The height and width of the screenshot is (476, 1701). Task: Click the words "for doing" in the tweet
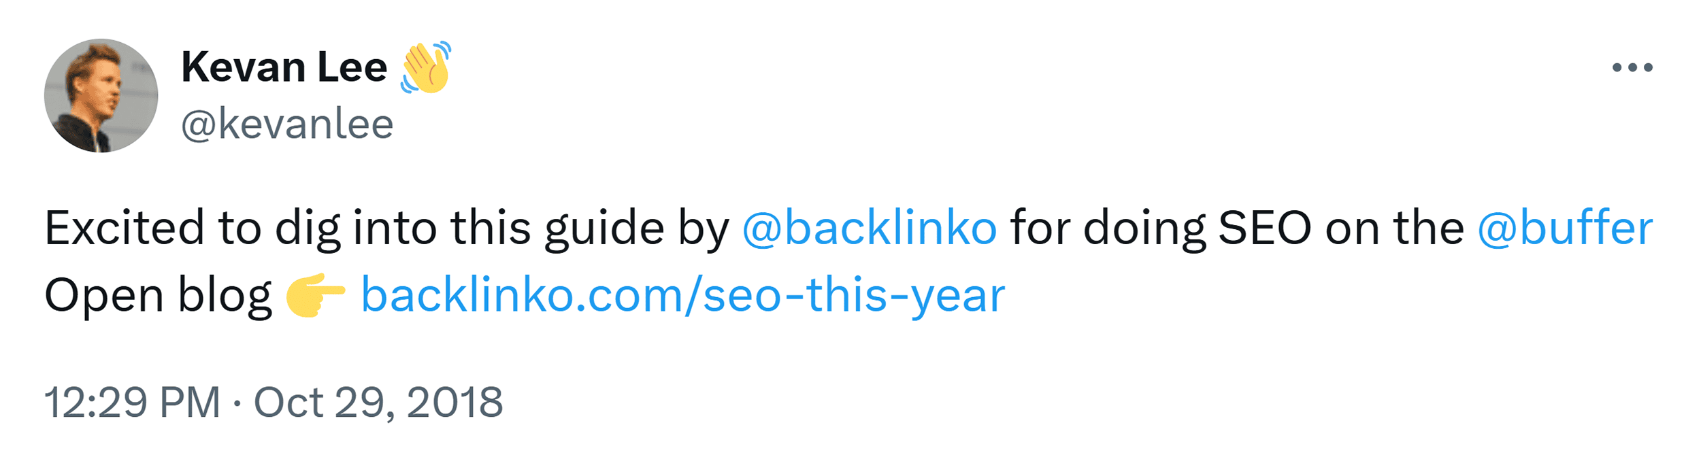1107,228
